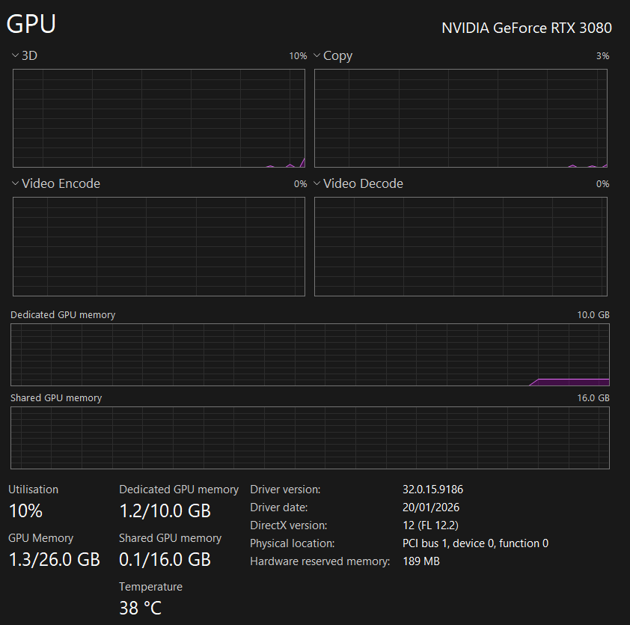Click the Physical location PCI bus value
Viewport: 630px width, 625px height.
[475, 543]
